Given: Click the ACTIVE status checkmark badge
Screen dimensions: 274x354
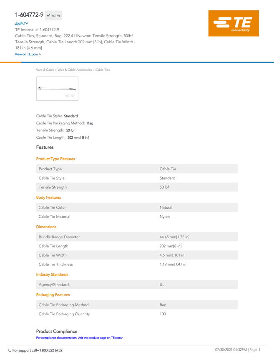Looking at the screenshot, I should (x=53, y=15).
